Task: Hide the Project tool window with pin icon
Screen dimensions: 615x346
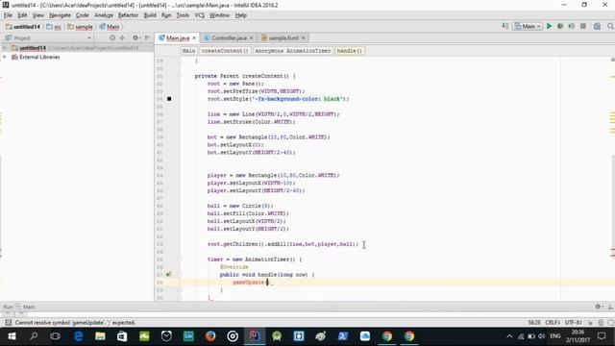Action: click(147, 37)
